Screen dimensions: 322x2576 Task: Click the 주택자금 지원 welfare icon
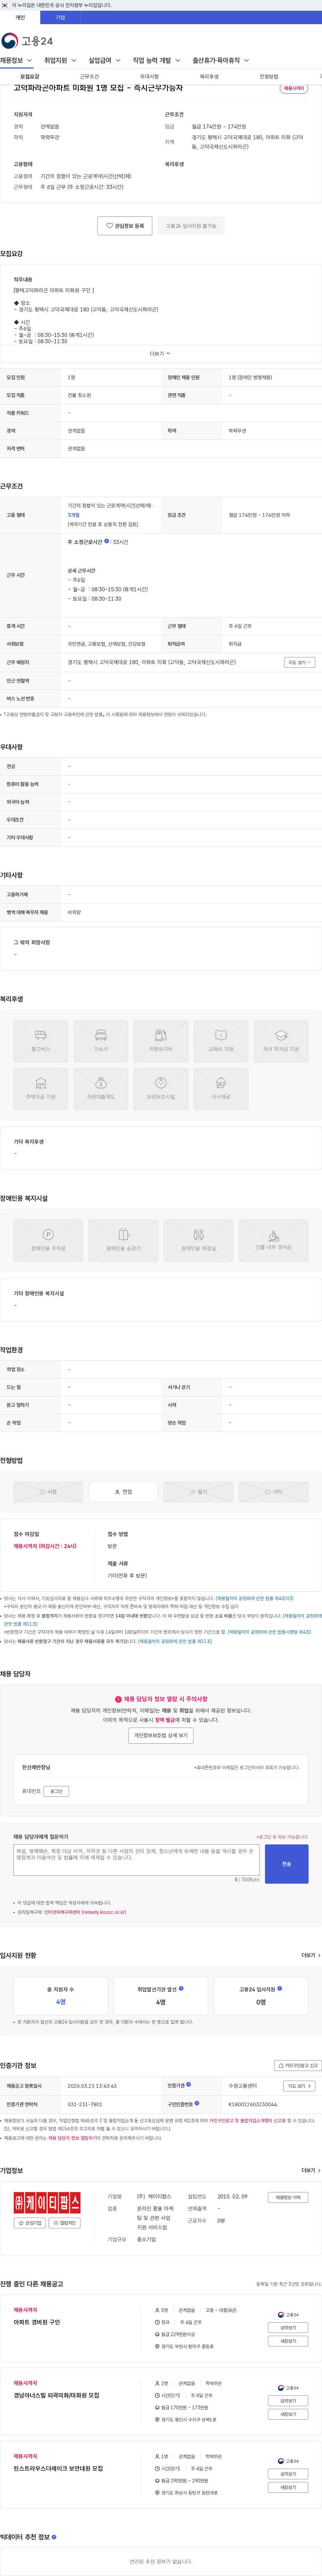click(41, 1089)
